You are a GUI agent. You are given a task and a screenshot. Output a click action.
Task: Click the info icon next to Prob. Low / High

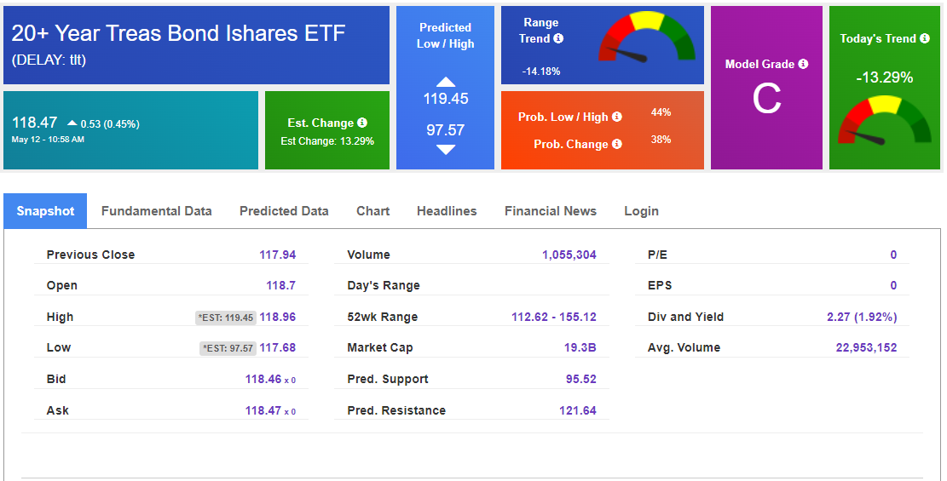617,117
